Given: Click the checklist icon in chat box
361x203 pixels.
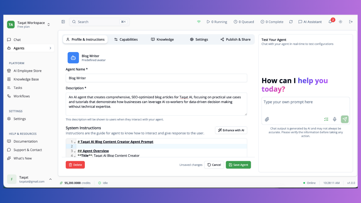Looking at the screenshot, I should click(x=326, y=119).
